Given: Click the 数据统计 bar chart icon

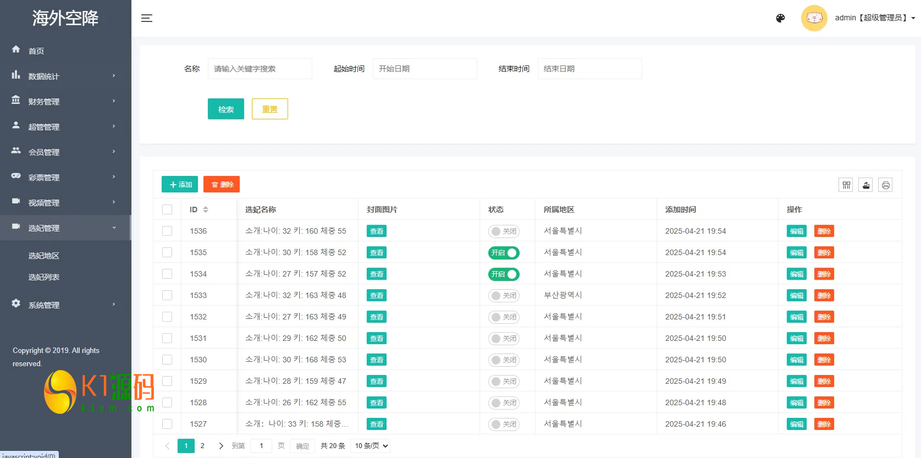Looking at the screenshot, I should coord(16,75).
